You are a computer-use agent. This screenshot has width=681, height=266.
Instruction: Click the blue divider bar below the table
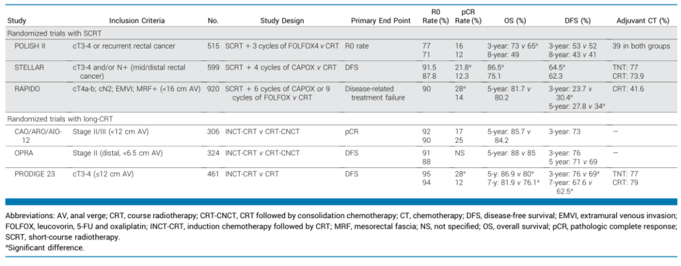click(340, 202)
